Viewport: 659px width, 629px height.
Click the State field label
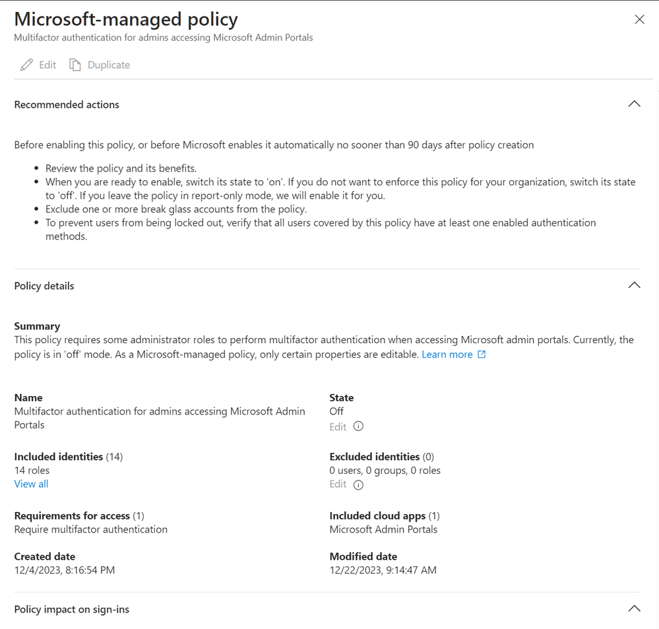pos(341,398)
